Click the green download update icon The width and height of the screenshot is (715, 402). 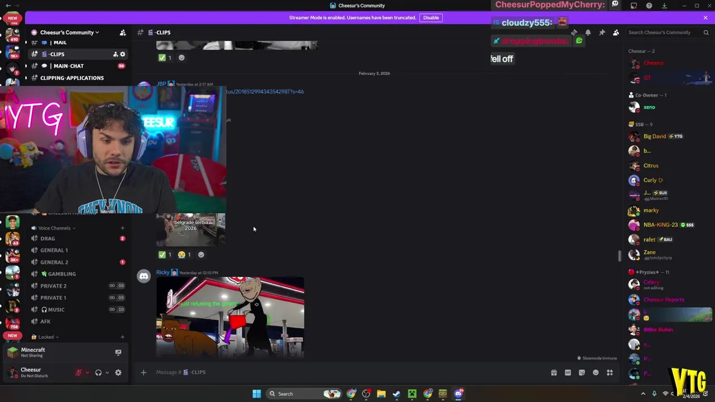pyautogui.click(x=664, y=6)
